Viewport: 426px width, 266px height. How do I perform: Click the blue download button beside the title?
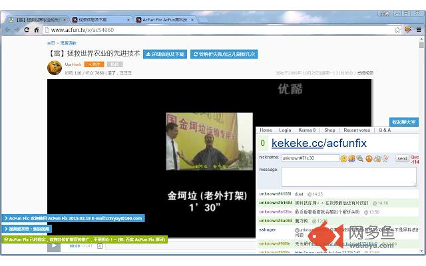(x=165, y=55)
